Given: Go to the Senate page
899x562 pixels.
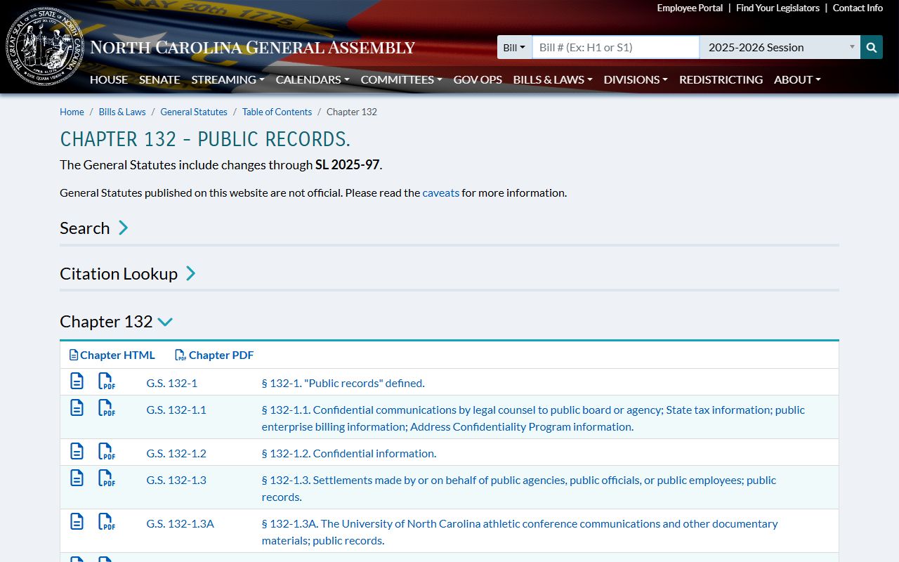Looking at the screenshot, I should 159,79.
